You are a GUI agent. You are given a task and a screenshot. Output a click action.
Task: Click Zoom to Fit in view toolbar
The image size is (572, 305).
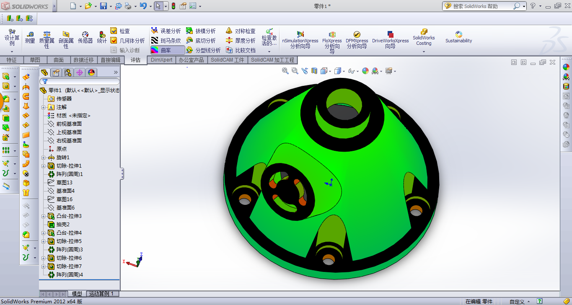285,71
